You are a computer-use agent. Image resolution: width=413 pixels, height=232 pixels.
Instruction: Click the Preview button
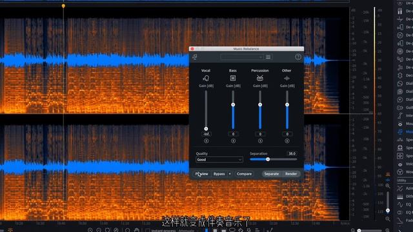coord(202,174)
